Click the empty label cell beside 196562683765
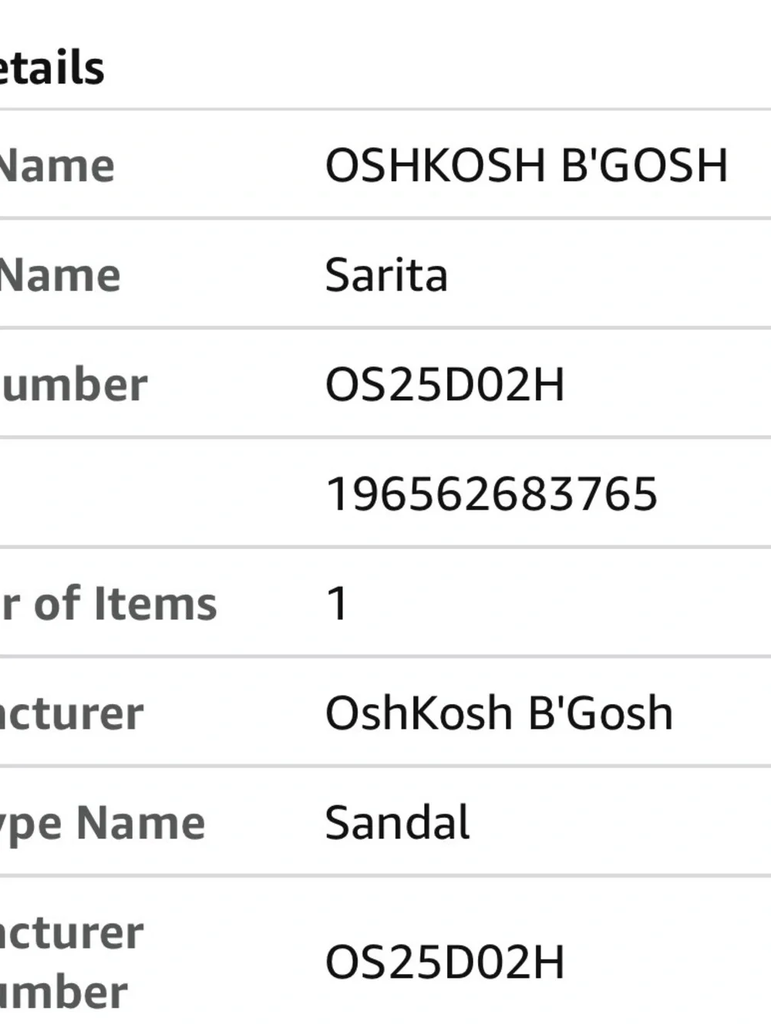This screenshot has width=771, height=1028. pyautogui.click(x=154, y=494)
